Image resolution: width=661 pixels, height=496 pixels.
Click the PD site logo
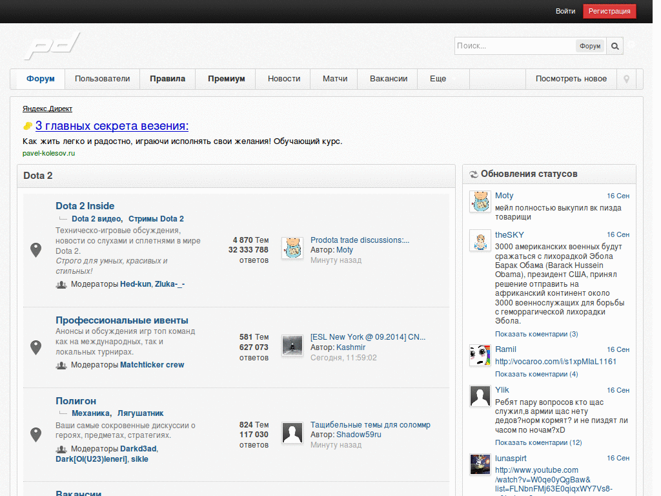point(52,46)
